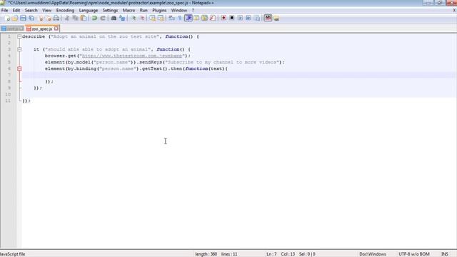Toggle Show All Characters pilcrow icon

pos(180,19)
